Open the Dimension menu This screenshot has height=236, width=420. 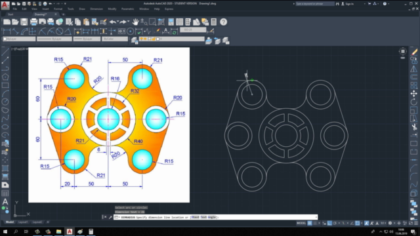click(x=96, y=9)
